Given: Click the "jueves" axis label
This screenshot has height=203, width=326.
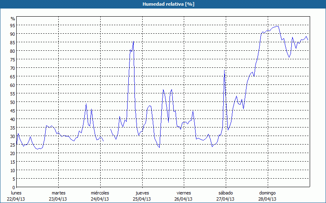Looking at the screenshot, I should [x=142, y=193].
